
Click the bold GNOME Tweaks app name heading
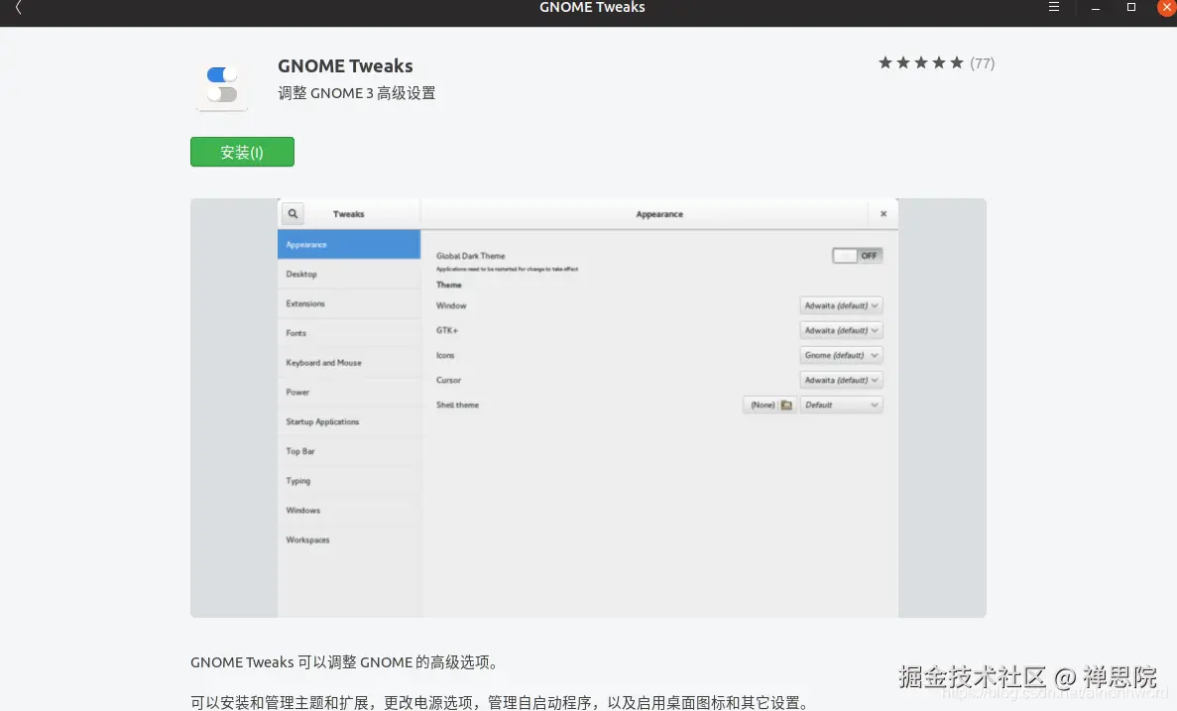click(x=345, y=66)
